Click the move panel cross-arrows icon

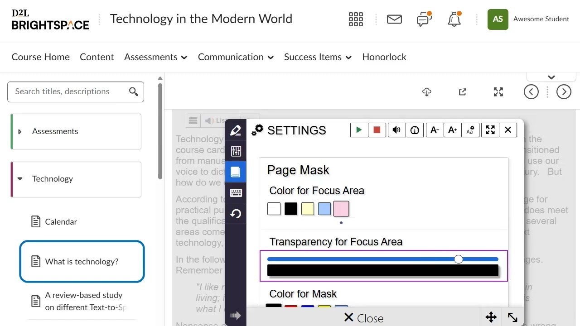pos(491,317)
